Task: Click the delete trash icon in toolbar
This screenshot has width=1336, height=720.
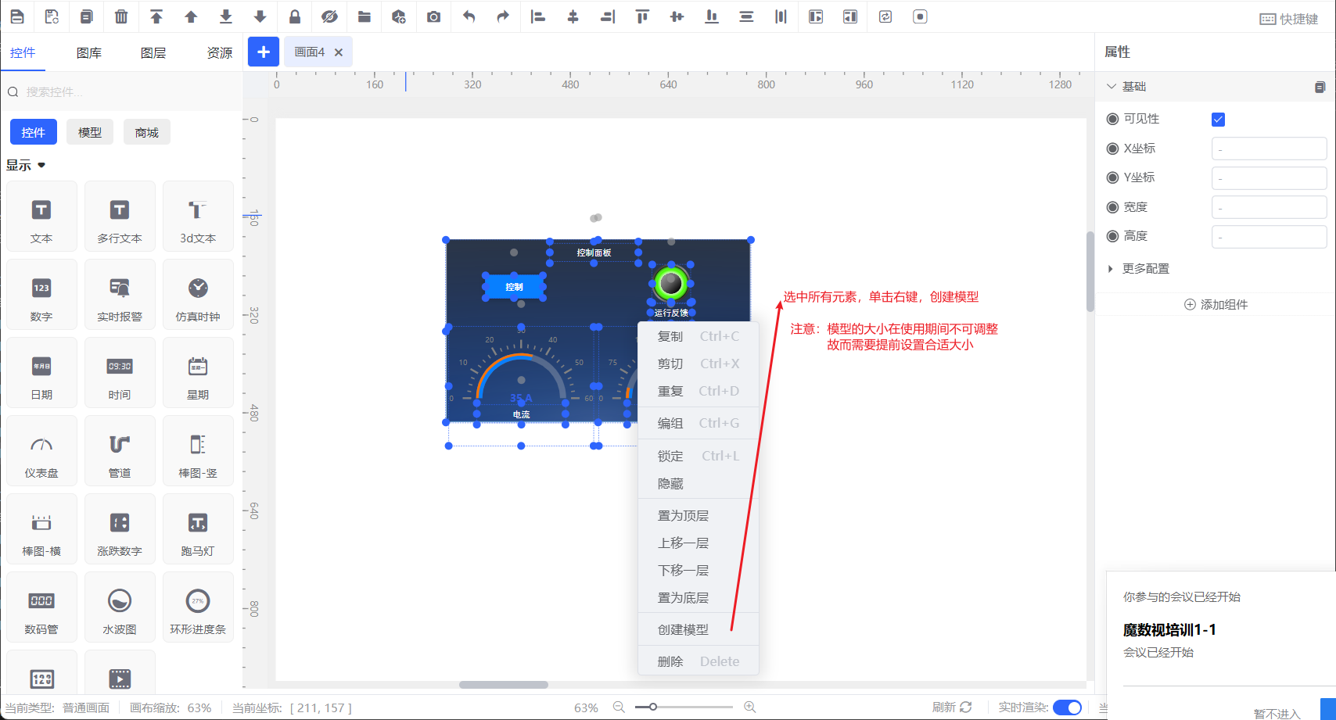Action: click(121, 16)
